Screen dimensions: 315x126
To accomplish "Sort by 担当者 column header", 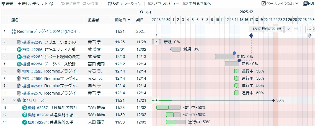I will [x=93, y=20].
